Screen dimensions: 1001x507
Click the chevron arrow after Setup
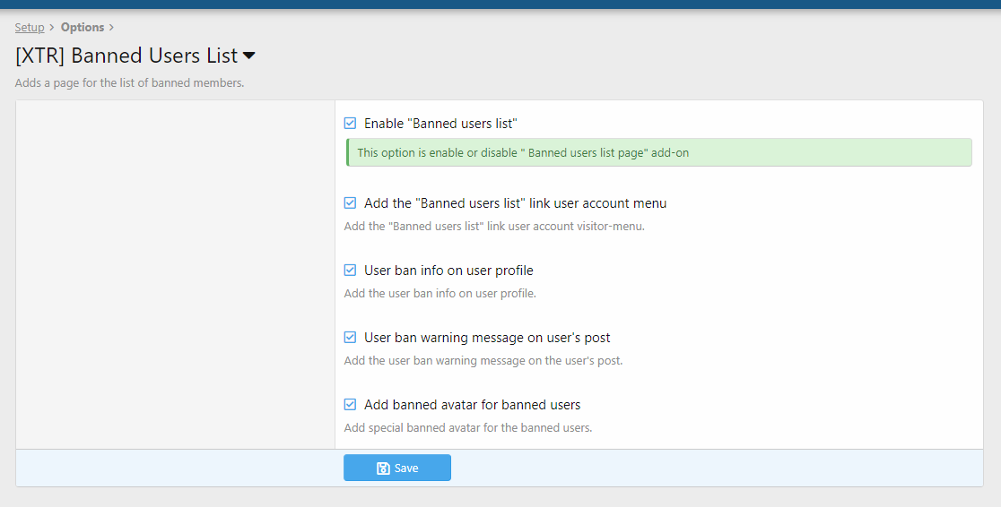(x=52, y=28)
